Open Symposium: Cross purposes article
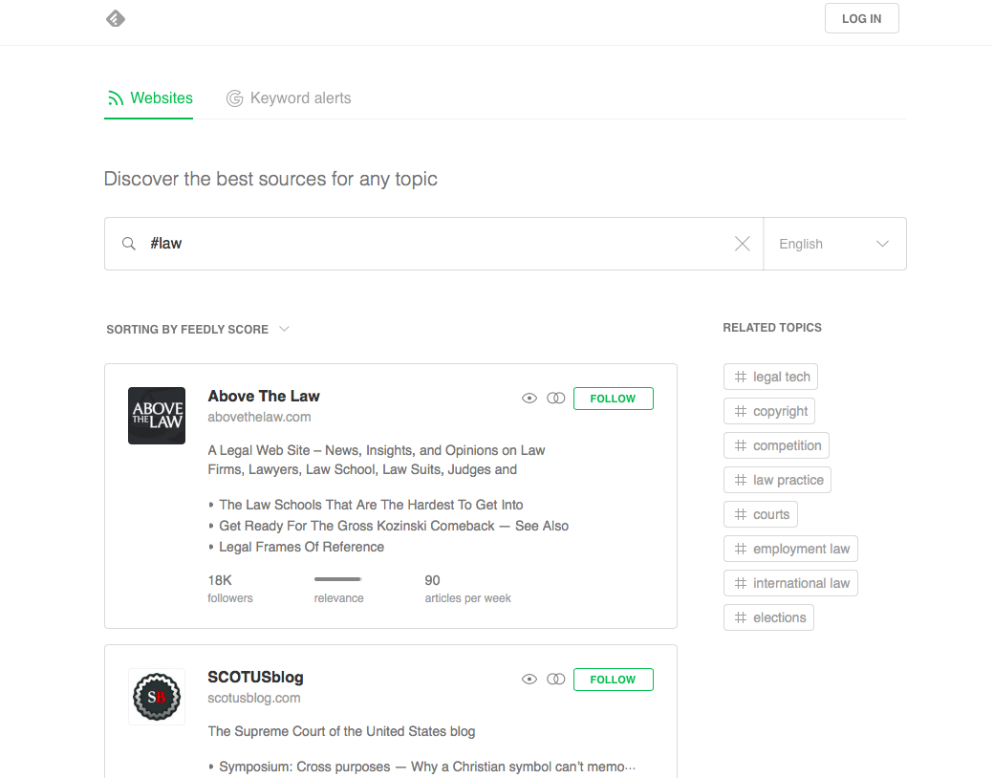The image size is (993, 778). pos(427,767)
